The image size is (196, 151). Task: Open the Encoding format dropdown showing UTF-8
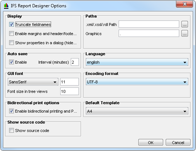(x=137, y=82)
